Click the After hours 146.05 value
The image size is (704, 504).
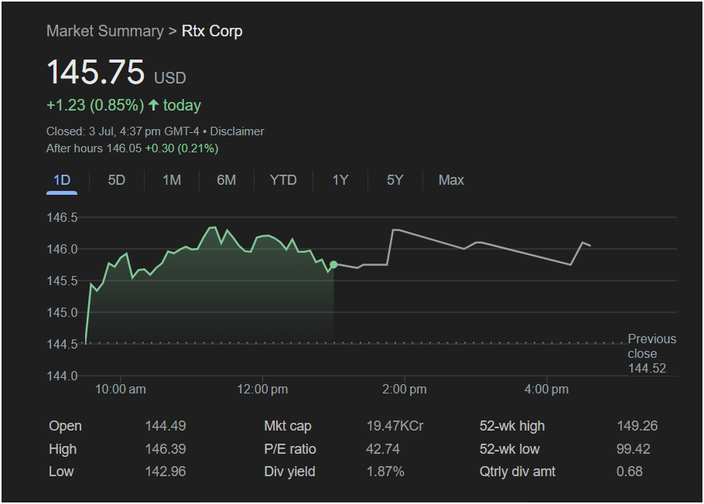click(124, 148)
